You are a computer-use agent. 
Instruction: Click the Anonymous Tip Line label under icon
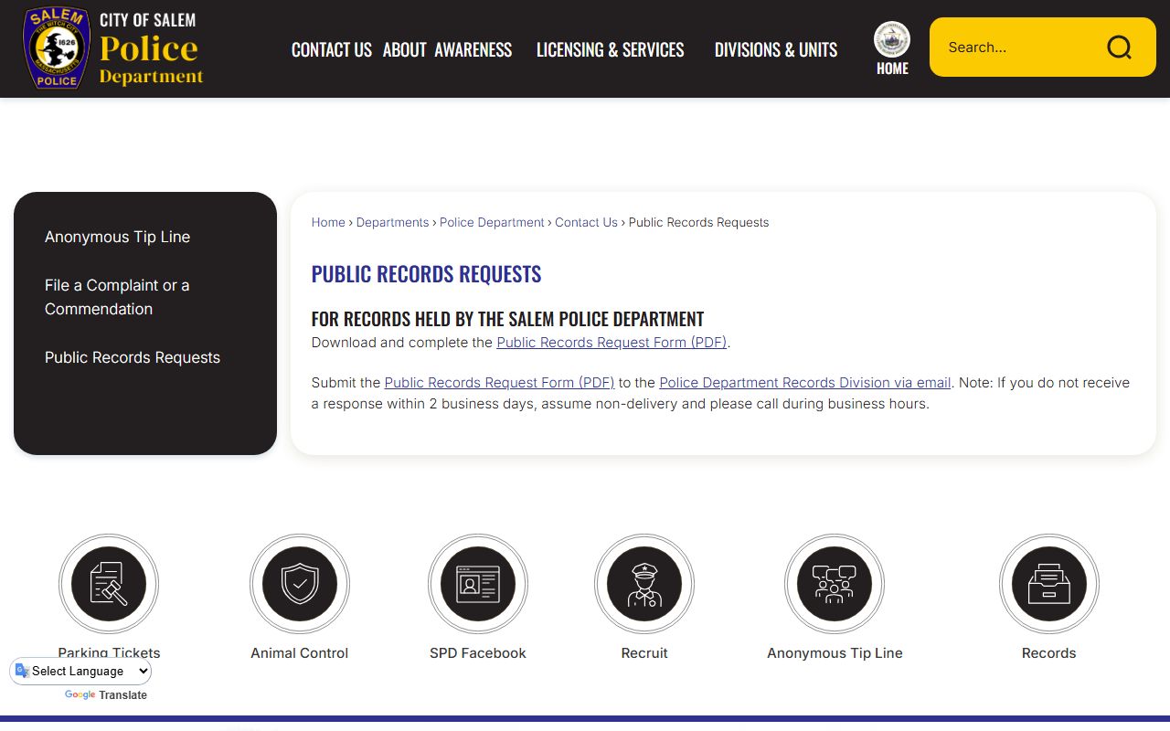[835, 653]
